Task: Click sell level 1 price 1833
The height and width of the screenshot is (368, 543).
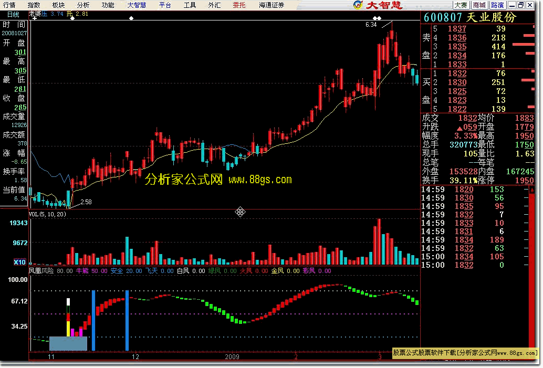Action: click(457, 65)
